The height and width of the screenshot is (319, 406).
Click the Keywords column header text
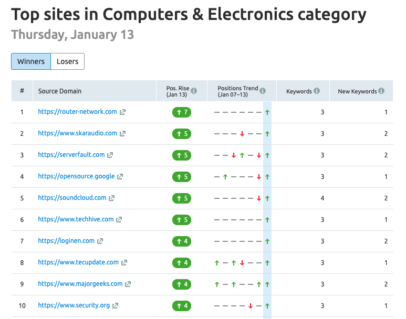tap(299, 91)
